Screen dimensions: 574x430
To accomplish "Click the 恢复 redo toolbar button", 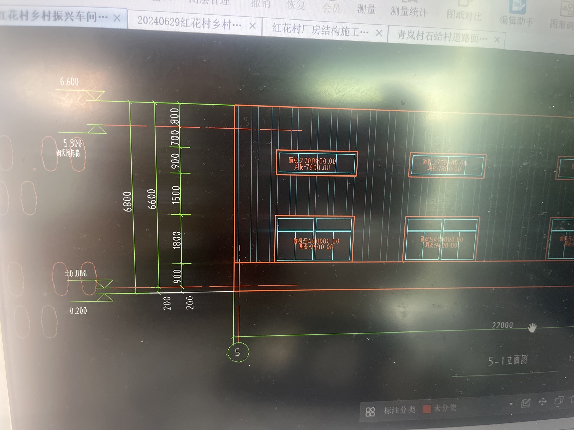I will [296, 5].
